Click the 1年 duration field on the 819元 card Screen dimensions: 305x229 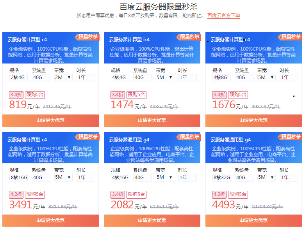click(x=86, y=78)
